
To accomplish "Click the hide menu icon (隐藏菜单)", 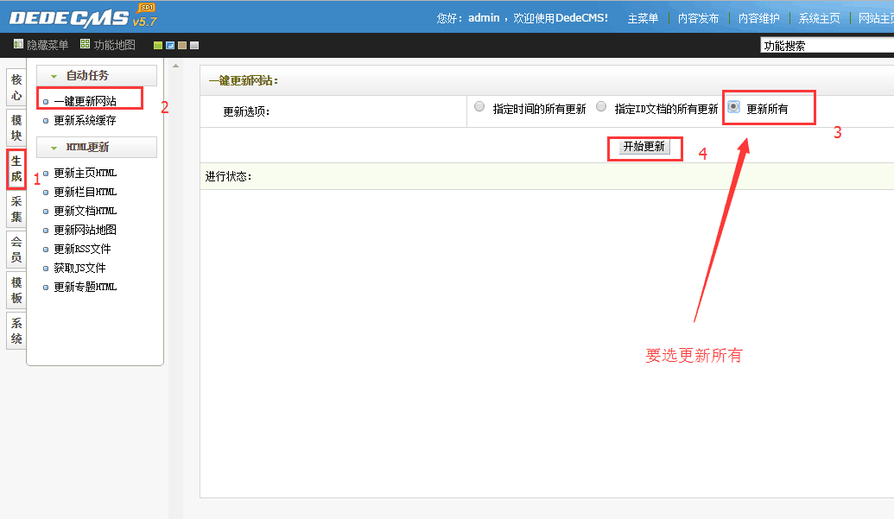I will 18,44.
